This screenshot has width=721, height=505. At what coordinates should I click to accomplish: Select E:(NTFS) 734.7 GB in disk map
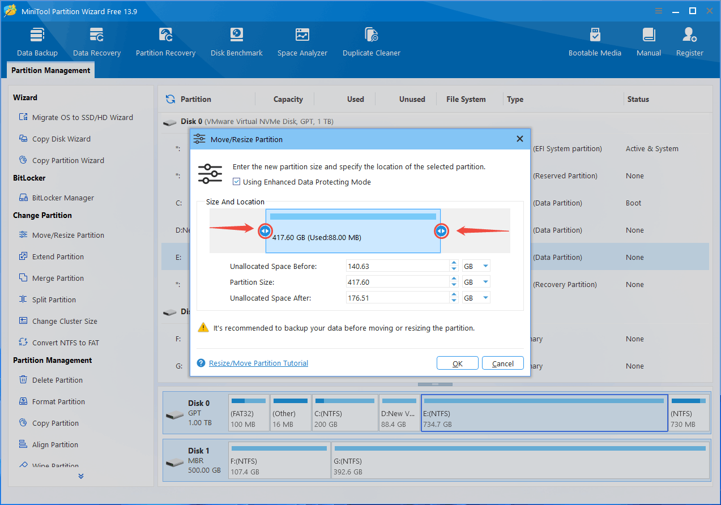pyautogui.click(x=544, y=413)
